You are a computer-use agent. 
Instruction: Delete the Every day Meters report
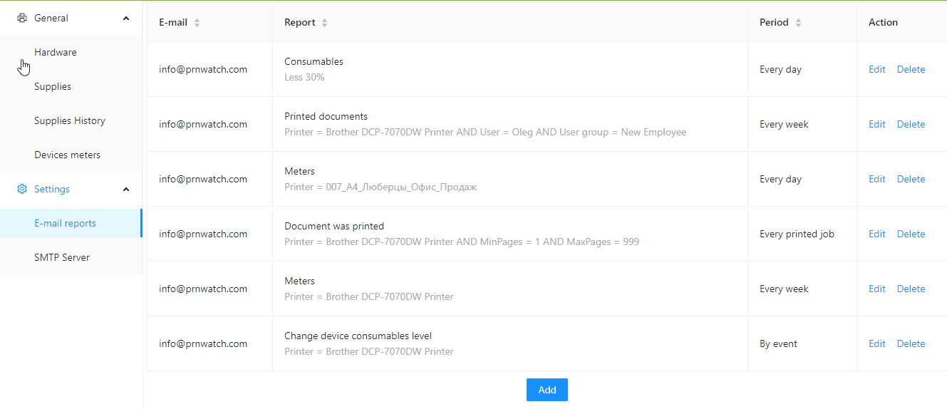[x=911, y=179]
